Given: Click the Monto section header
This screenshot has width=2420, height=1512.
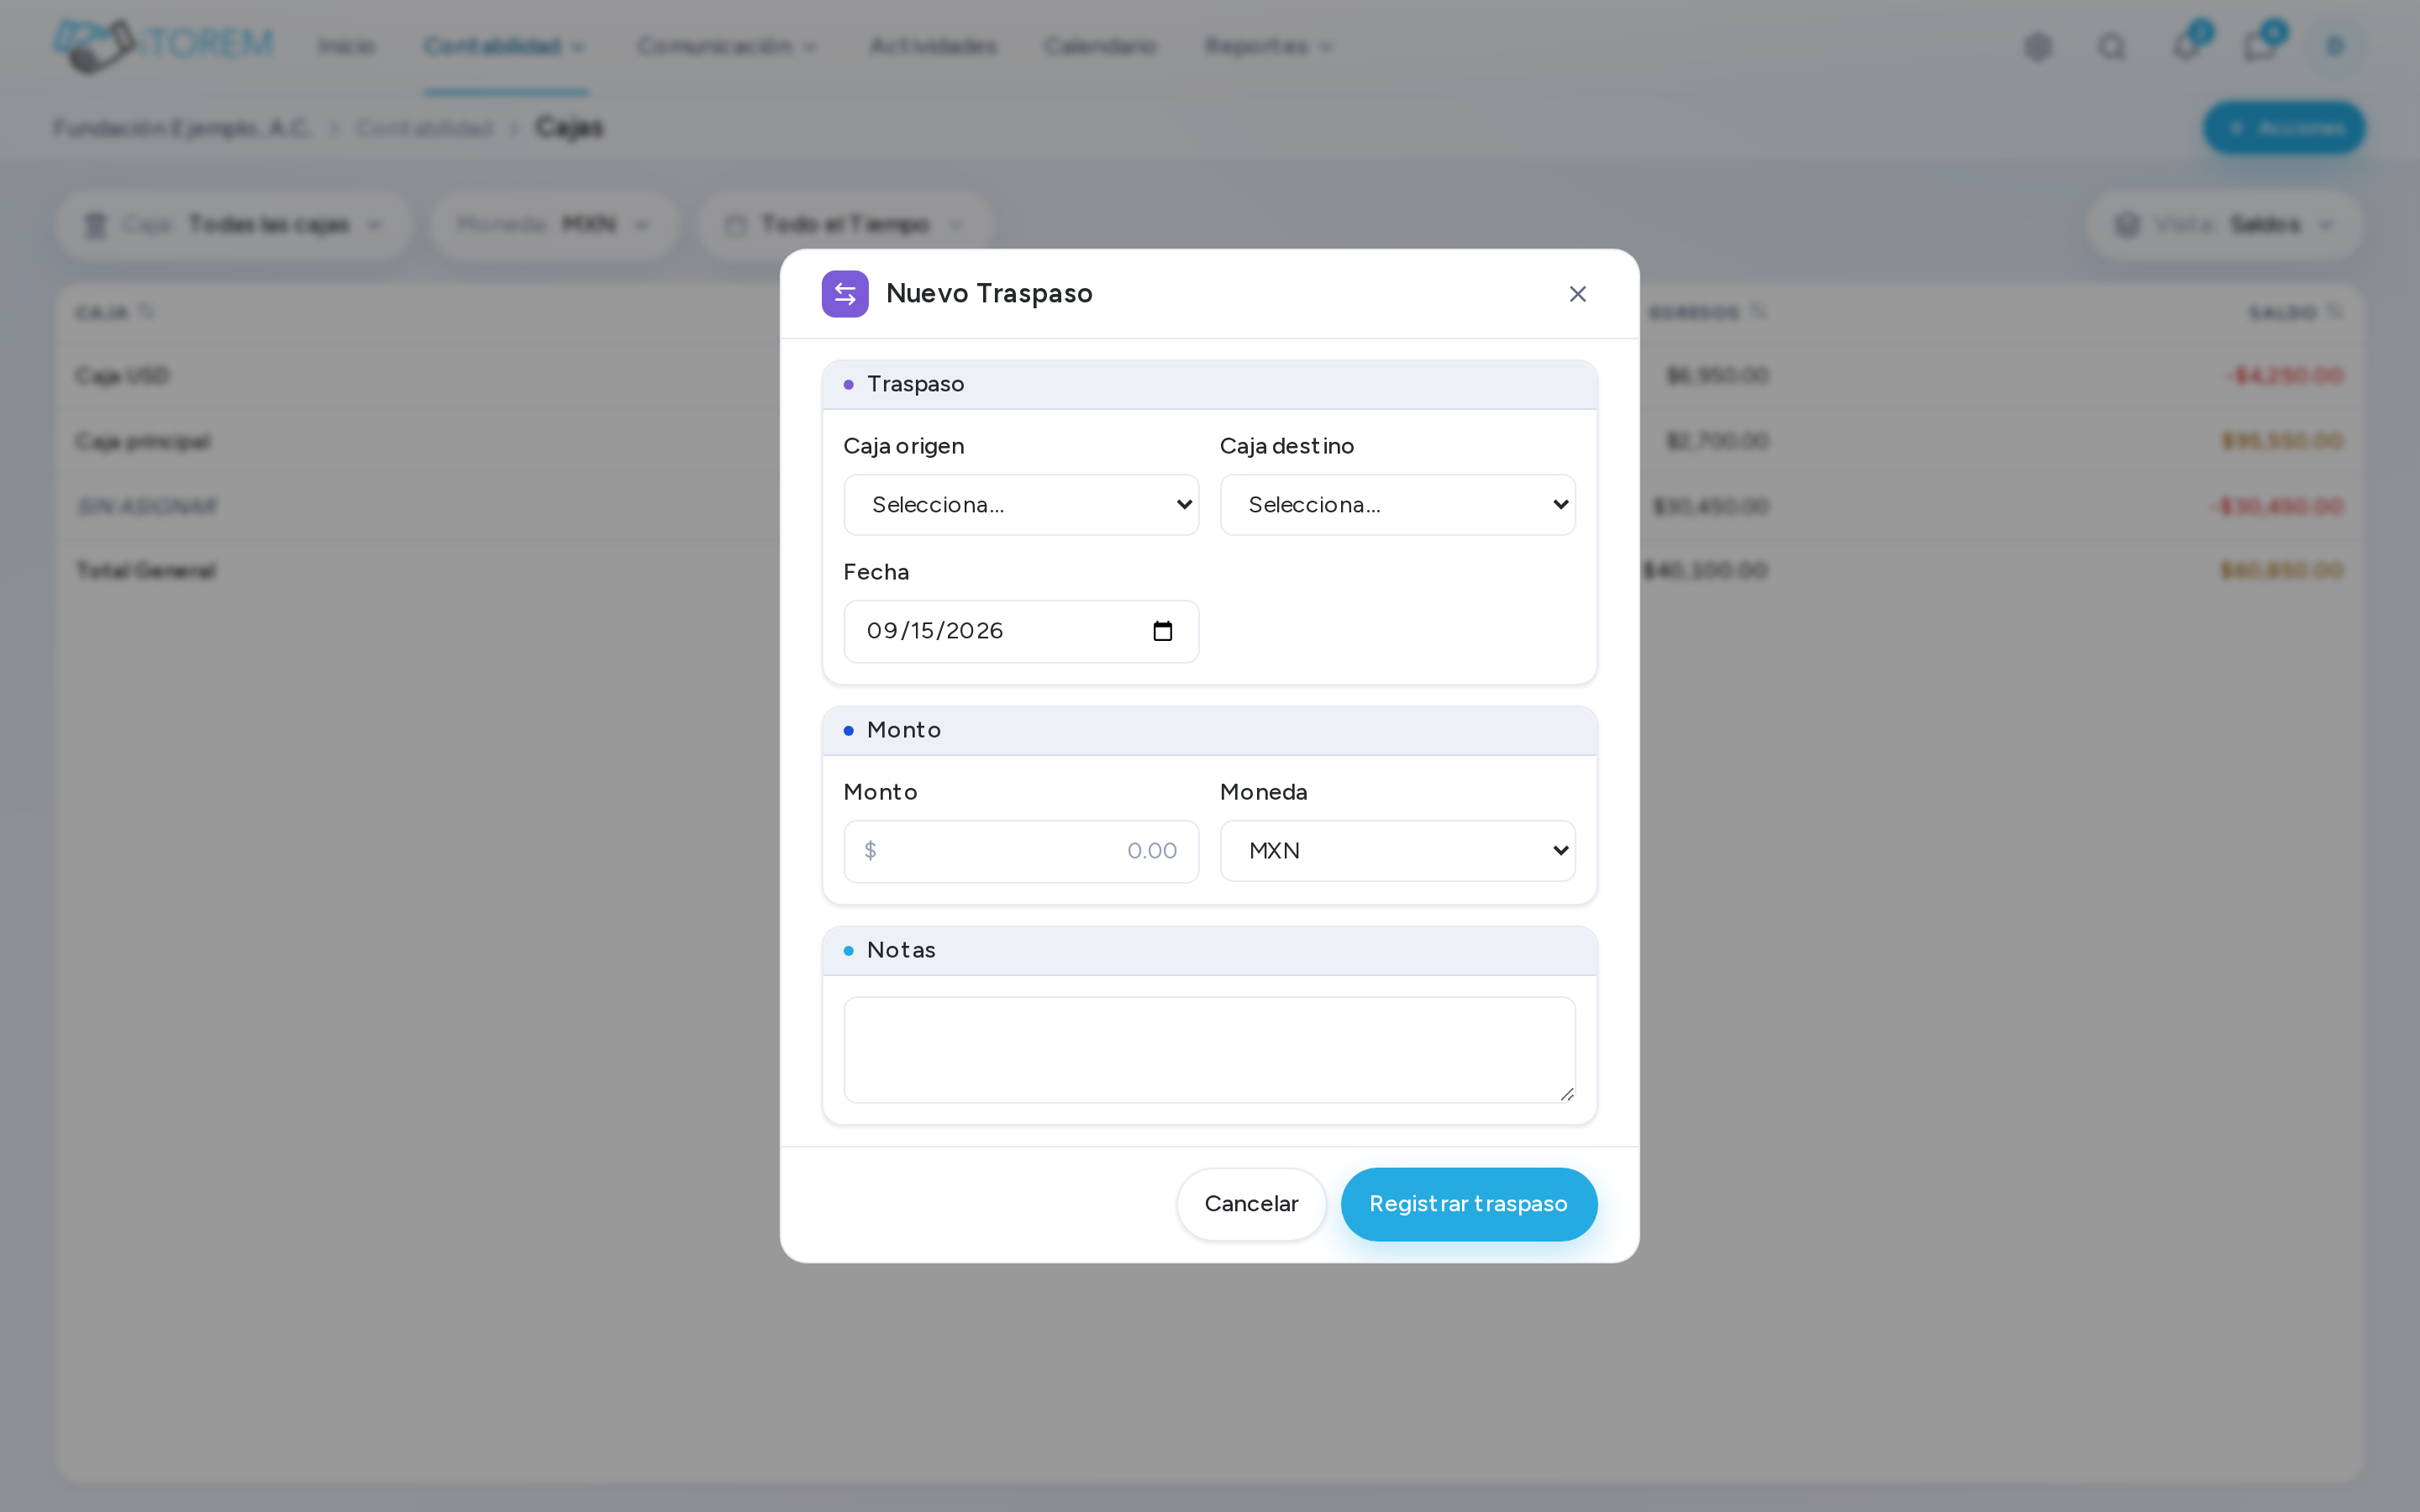Looking at the screenshot, I should click(x=1209, y=731).
